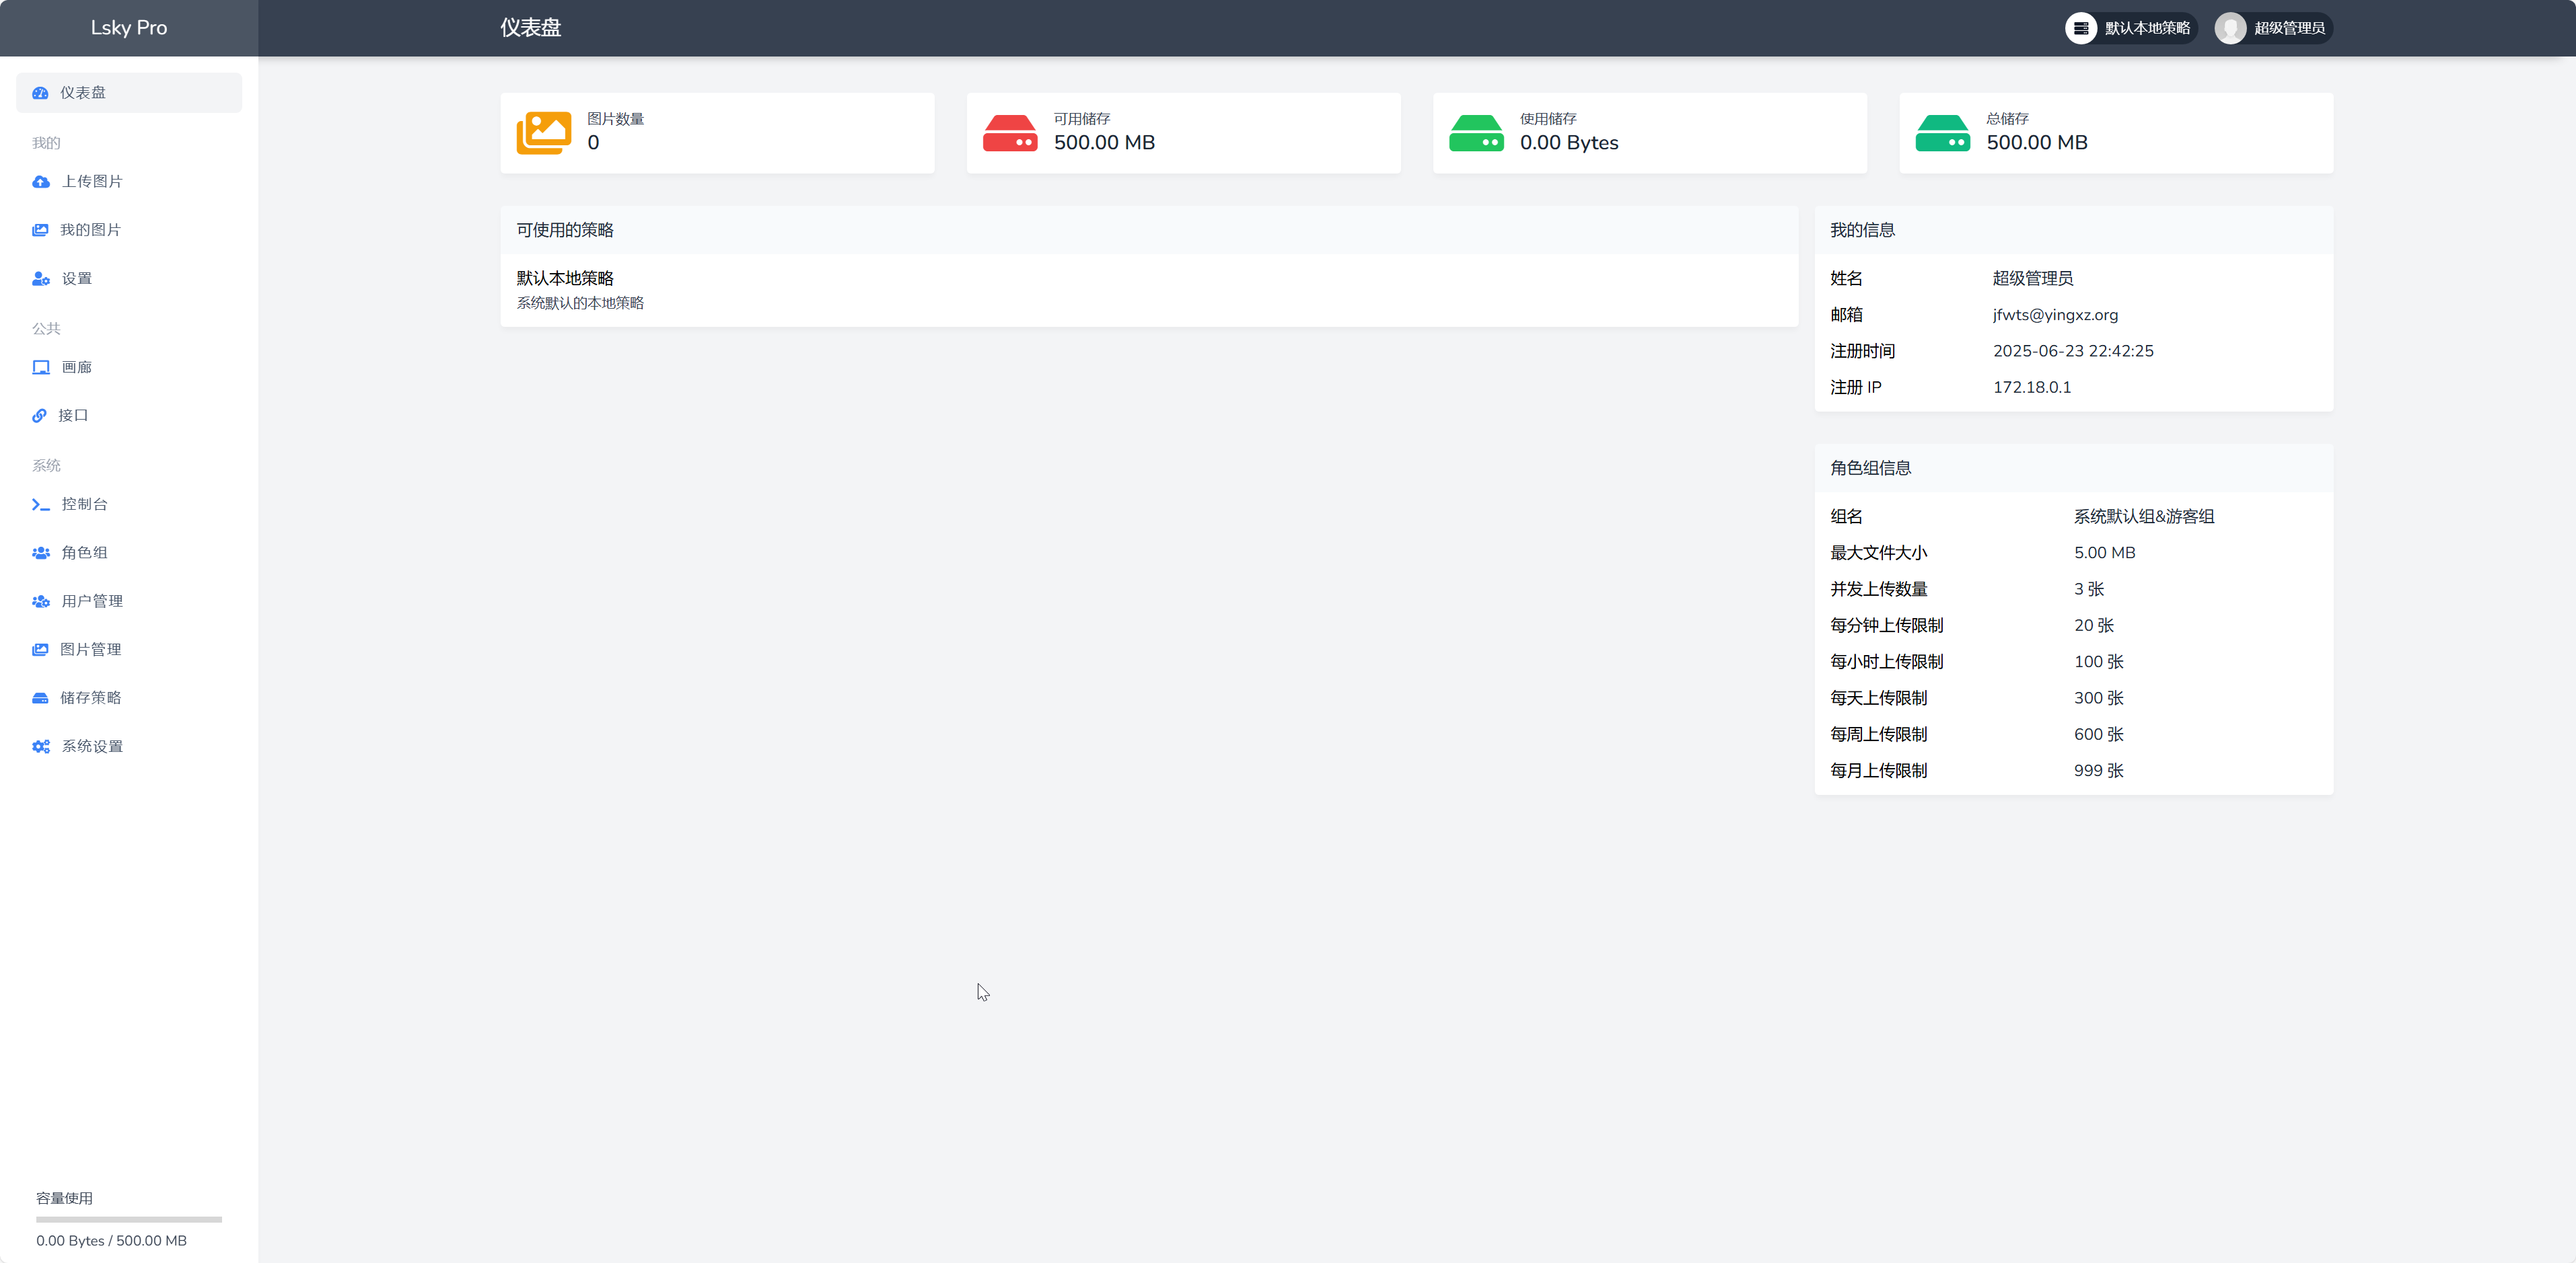Click the 总储存 500.00 MB value
The height and width of the screenshot is (1263, 2576).
click(x=2037, y=143)
